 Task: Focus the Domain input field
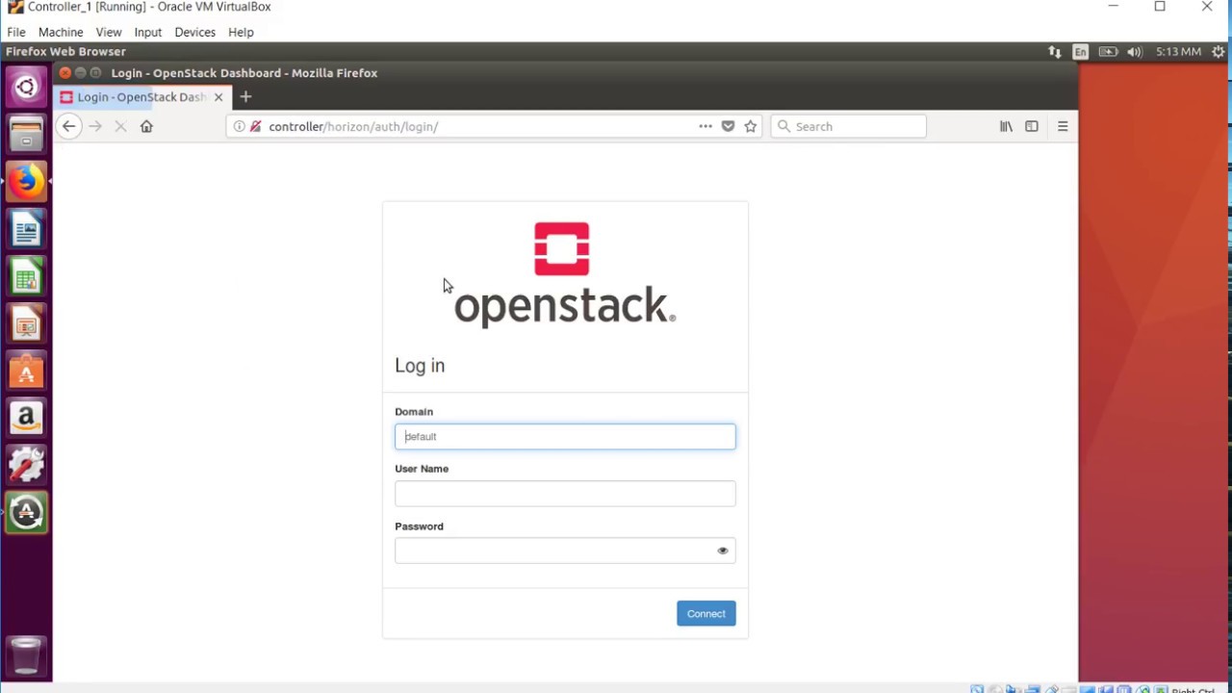point(565,437)
